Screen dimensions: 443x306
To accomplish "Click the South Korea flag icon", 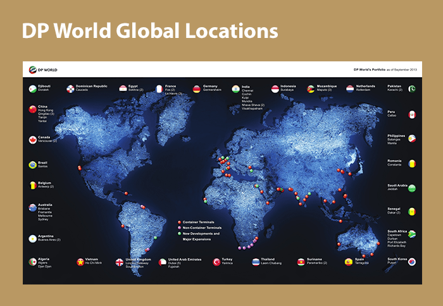I will pos(412,262).
